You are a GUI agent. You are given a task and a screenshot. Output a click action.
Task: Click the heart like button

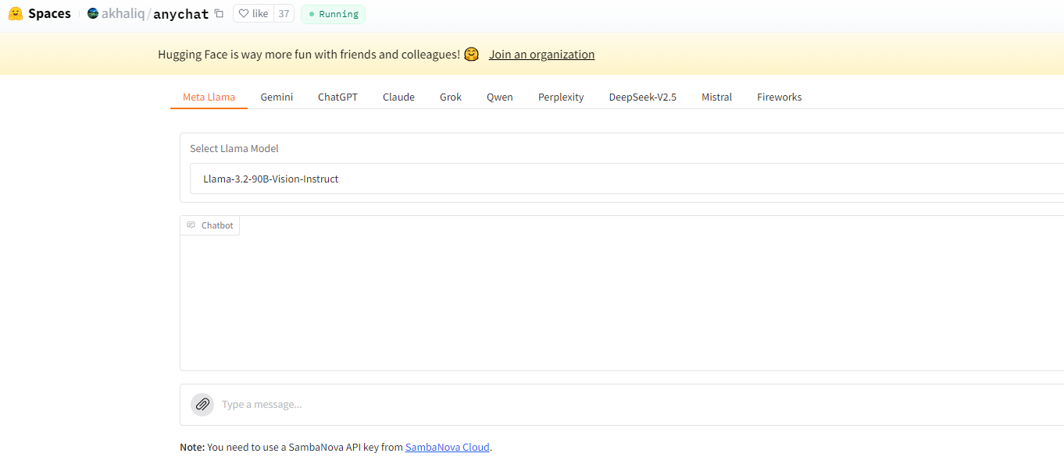tap(253, 13)
